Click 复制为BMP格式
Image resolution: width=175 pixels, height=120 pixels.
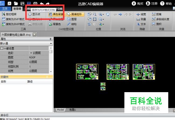(x=13, y=24)
